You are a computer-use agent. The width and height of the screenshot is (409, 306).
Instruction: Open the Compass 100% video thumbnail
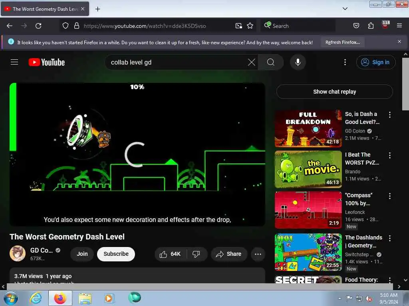(308, 210)
